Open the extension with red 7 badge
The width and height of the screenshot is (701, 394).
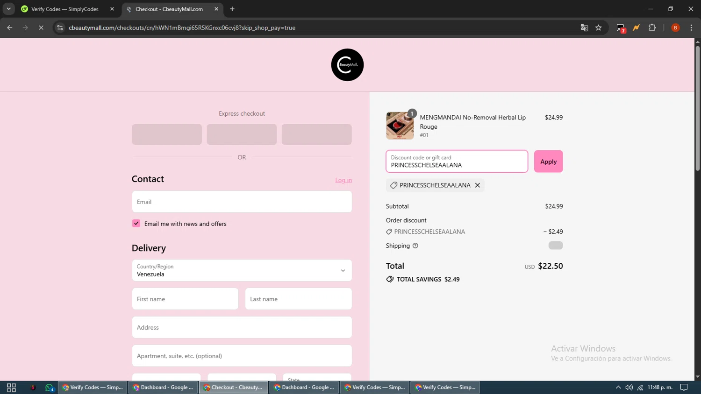[x=621, y=28]
